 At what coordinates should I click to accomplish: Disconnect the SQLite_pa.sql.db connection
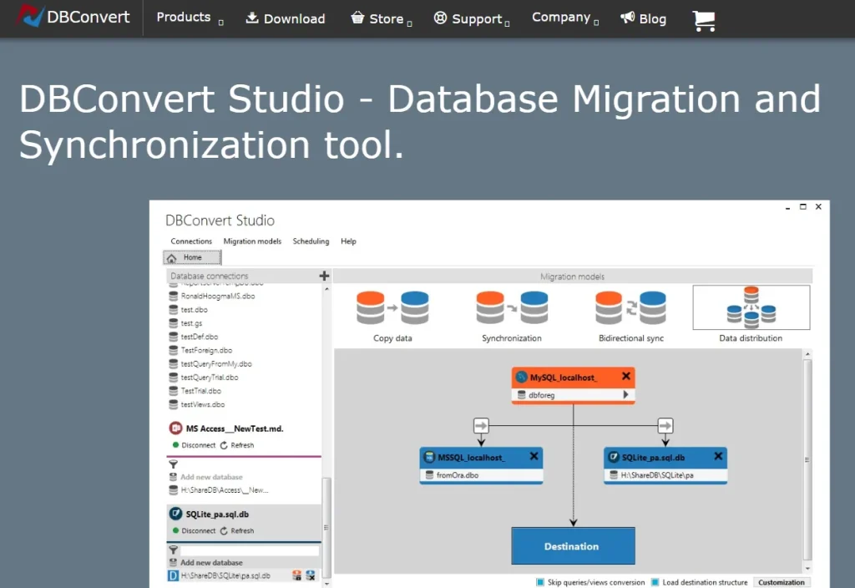[194, 530]
